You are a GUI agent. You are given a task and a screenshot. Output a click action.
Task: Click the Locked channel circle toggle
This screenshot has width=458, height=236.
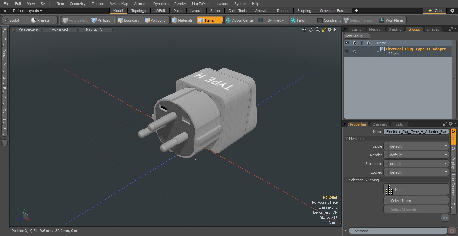point(386,172)
